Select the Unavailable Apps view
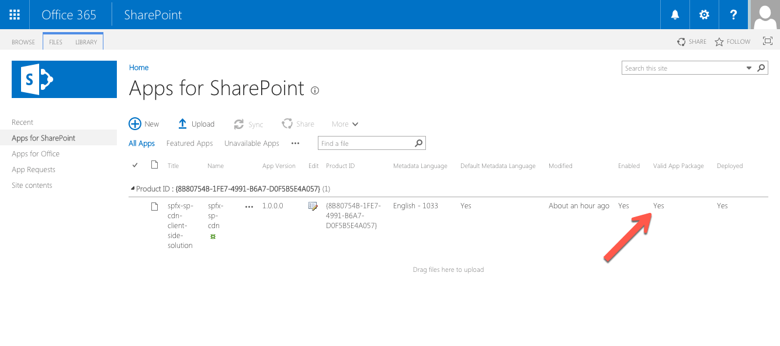Viewport: 780px width, 346px height. pyautogui.click(x=252, y=144)
